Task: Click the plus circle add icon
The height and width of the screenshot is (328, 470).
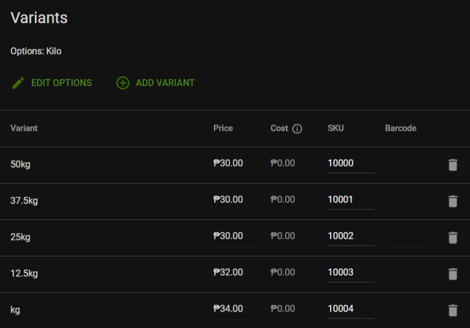Action: (x=123, y=83)
